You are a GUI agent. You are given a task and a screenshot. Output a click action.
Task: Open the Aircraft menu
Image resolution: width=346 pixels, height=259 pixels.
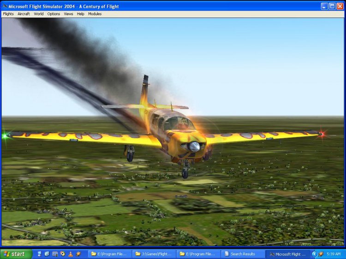[x=24, y=14]
